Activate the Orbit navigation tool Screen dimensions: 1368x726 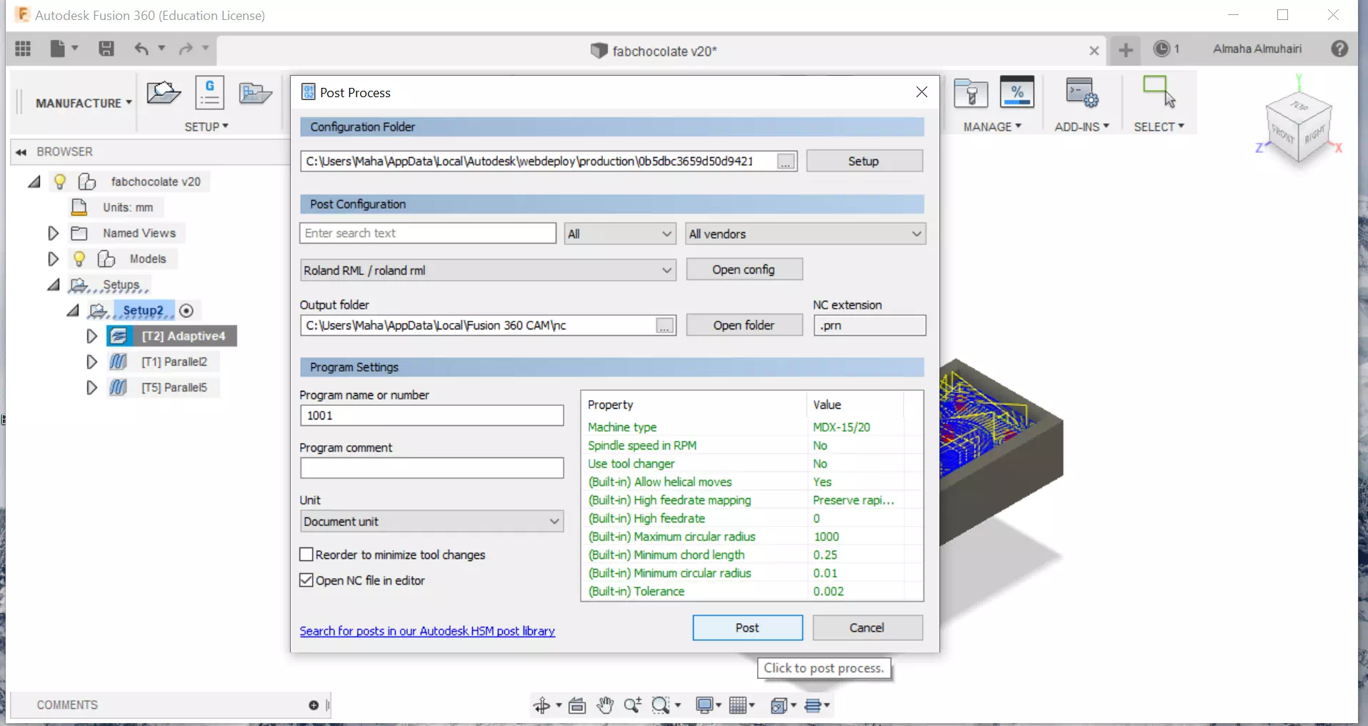pyautogui.click(x=541, y=706)
